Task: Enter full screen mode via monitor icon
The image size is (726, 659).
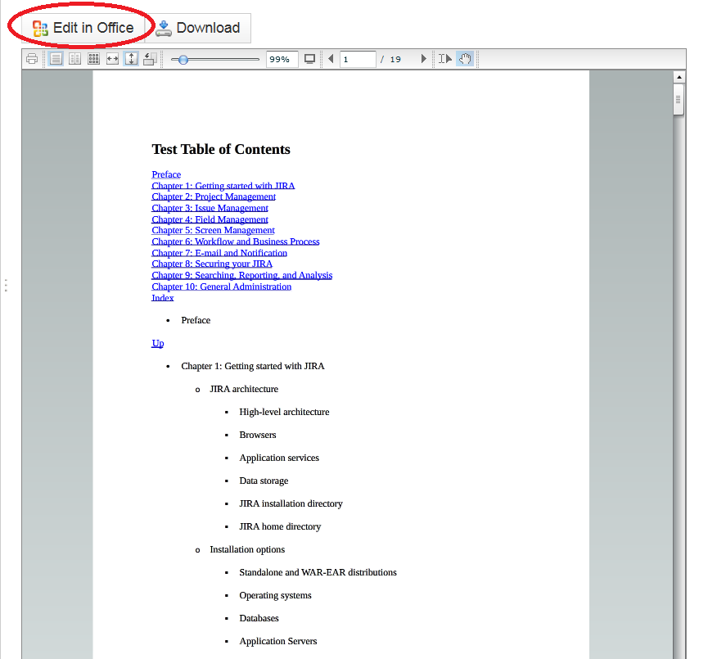Action: pos(309,59)
